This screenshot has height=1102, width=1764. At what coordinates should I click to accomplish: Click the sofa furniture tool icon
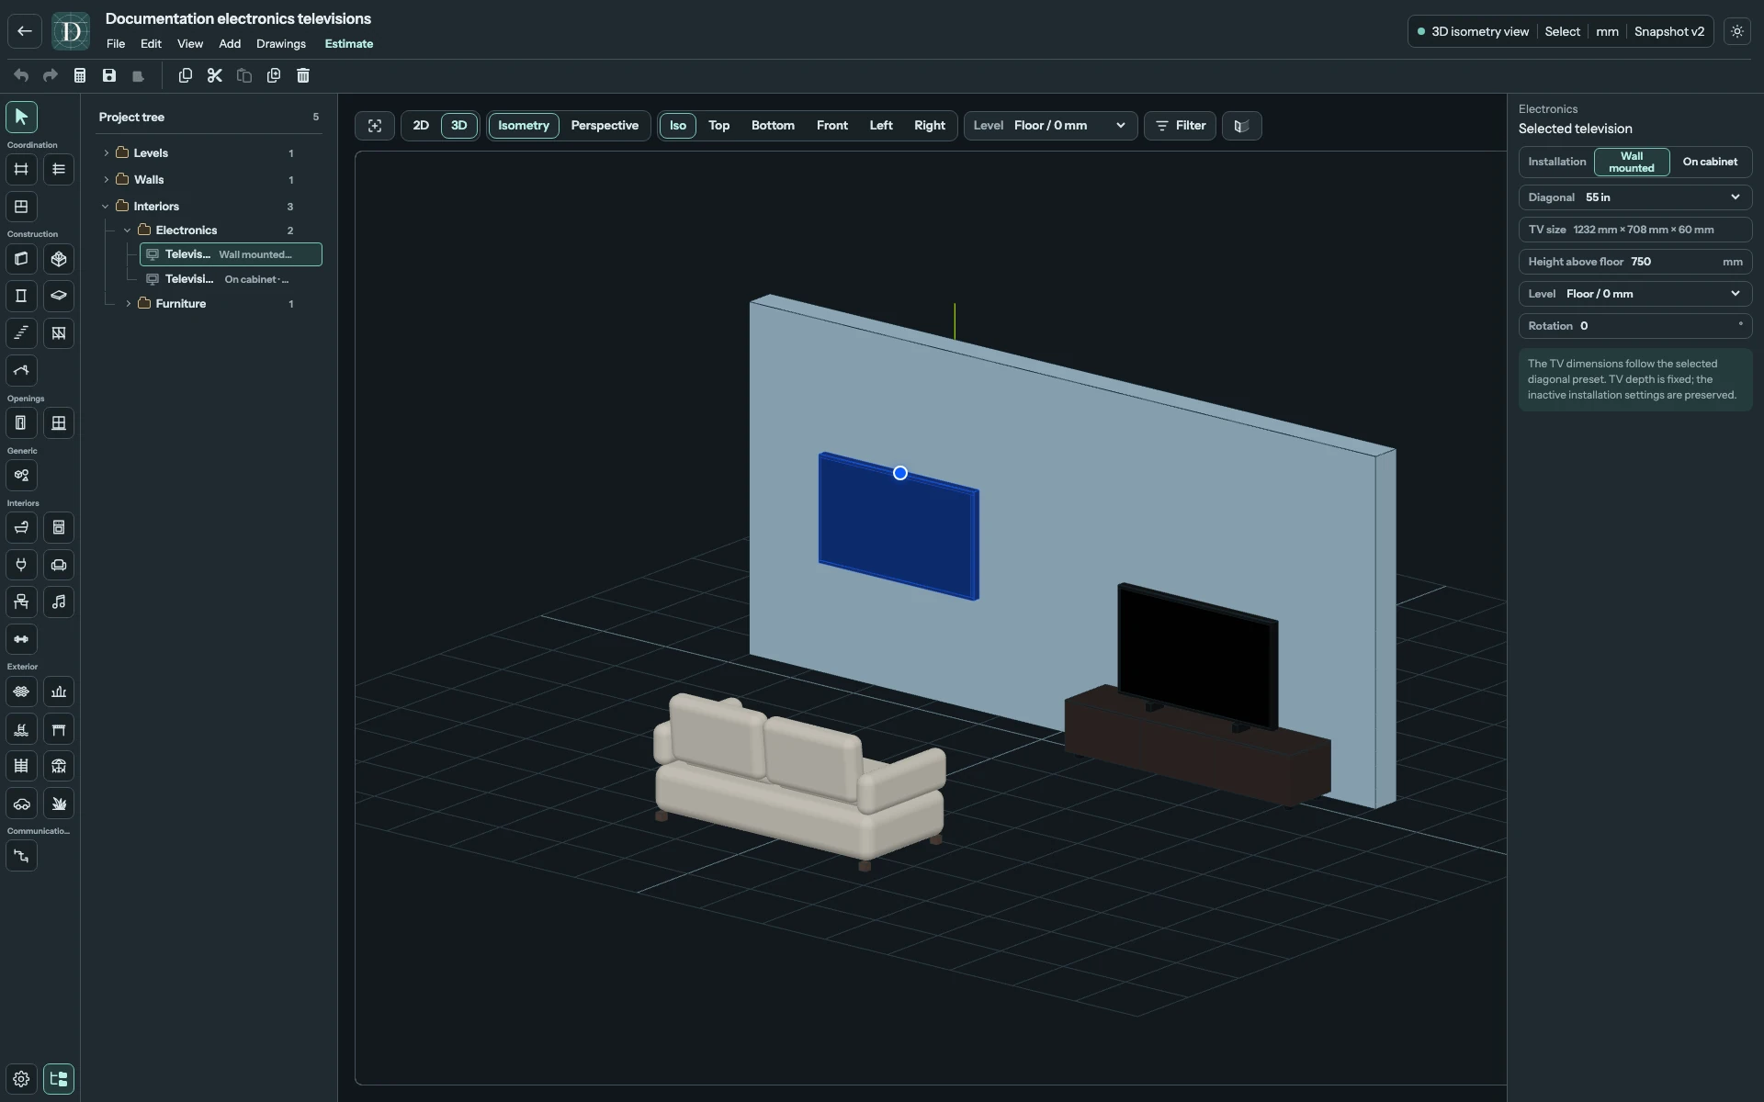tap(59, 565)
